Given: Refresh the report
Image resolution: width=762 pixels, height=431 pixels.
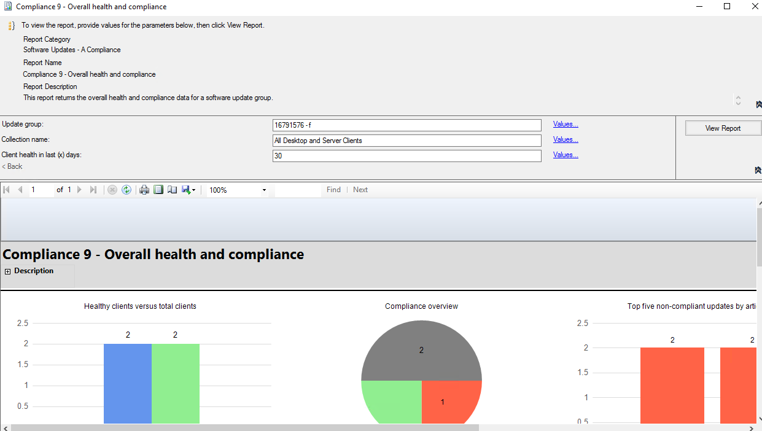Looking at the screenshot, I should pyautogui.click(x=126, y=190).
